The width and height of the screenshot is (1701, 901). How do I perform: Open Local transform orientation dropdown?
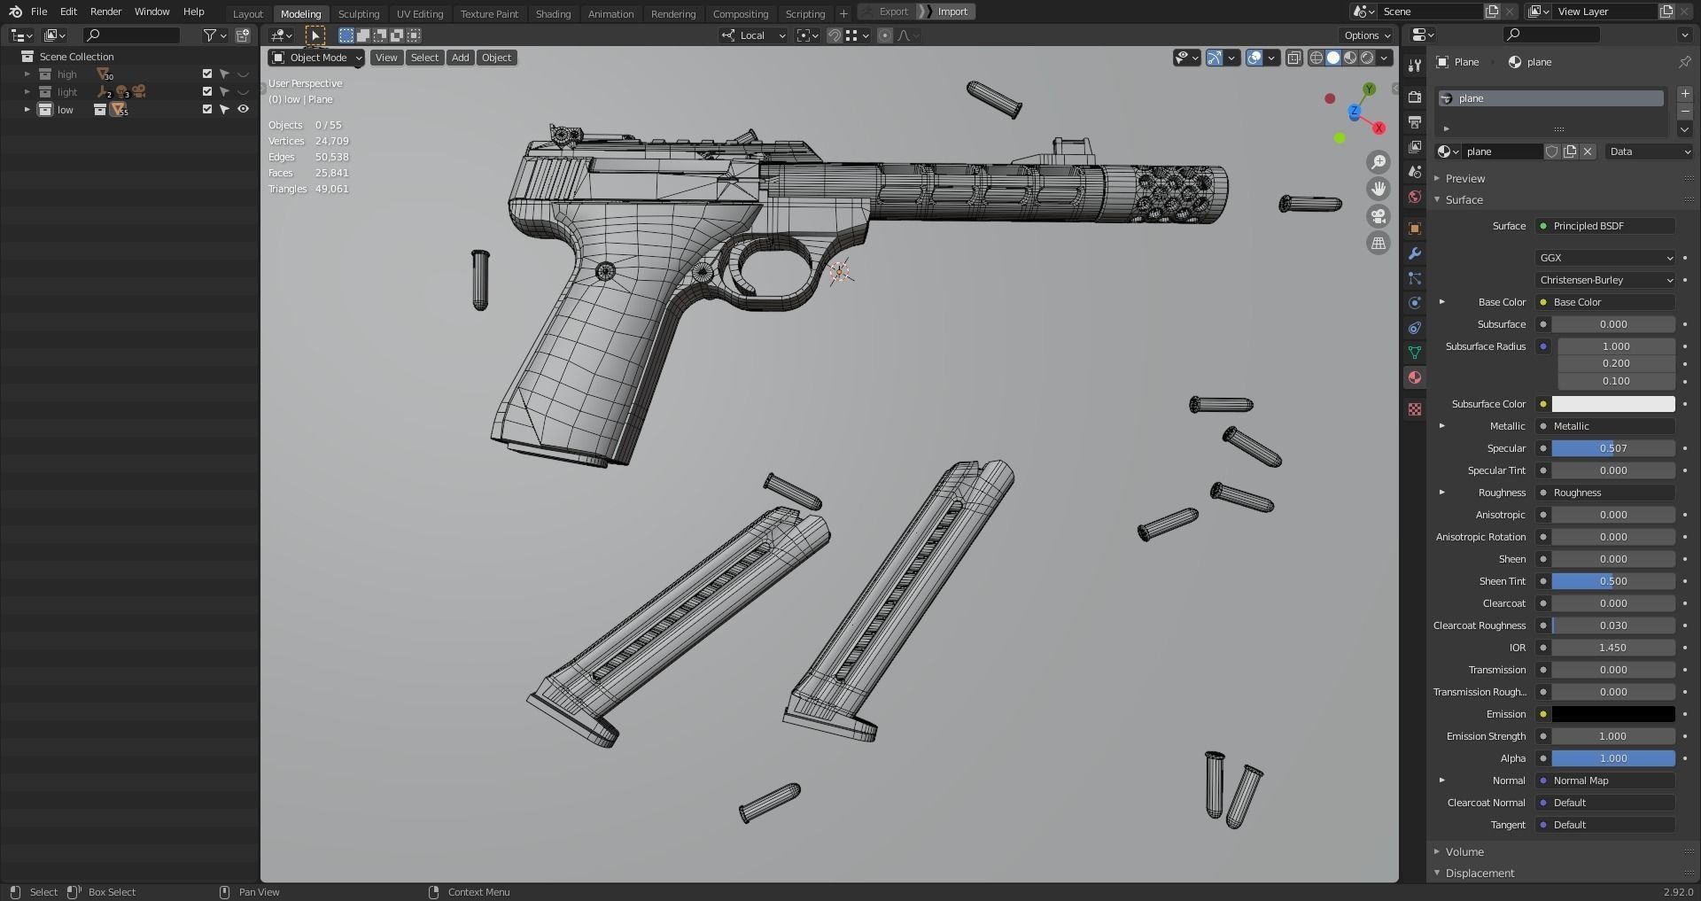[754, 35]
